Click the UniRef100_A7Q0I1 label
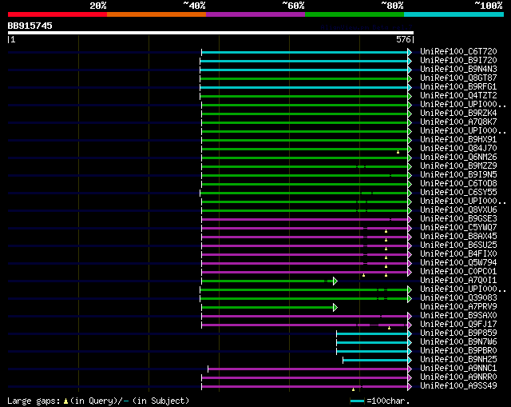 [x=458, y=281]
